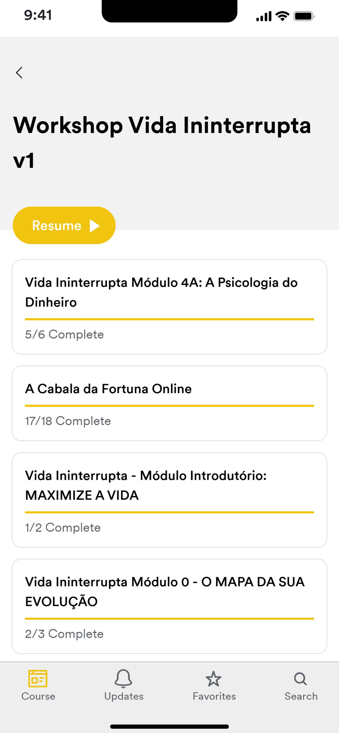Screen dimensions: 339x733
Task: Click the Wi-Fi status icon
Action: pos(282,16)
